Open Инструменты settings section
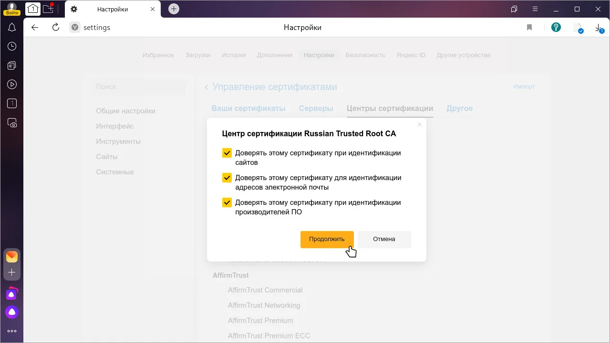 118,141
